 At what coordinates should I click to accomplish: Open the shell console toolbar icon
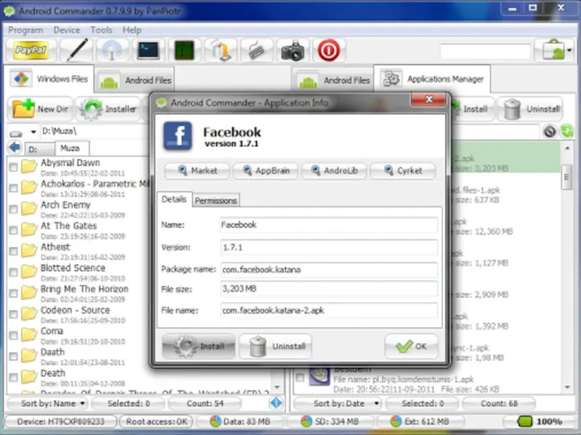point(148,50)
